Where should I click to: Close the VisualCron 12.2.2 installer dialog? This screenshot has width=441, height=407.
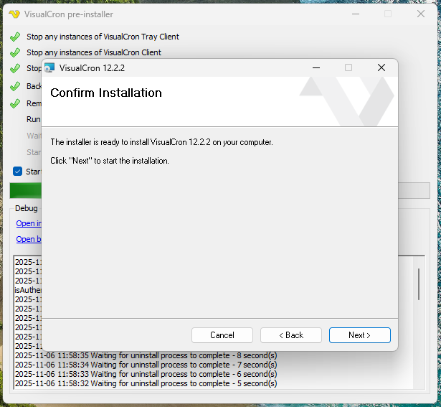click(x=381, y=67)
